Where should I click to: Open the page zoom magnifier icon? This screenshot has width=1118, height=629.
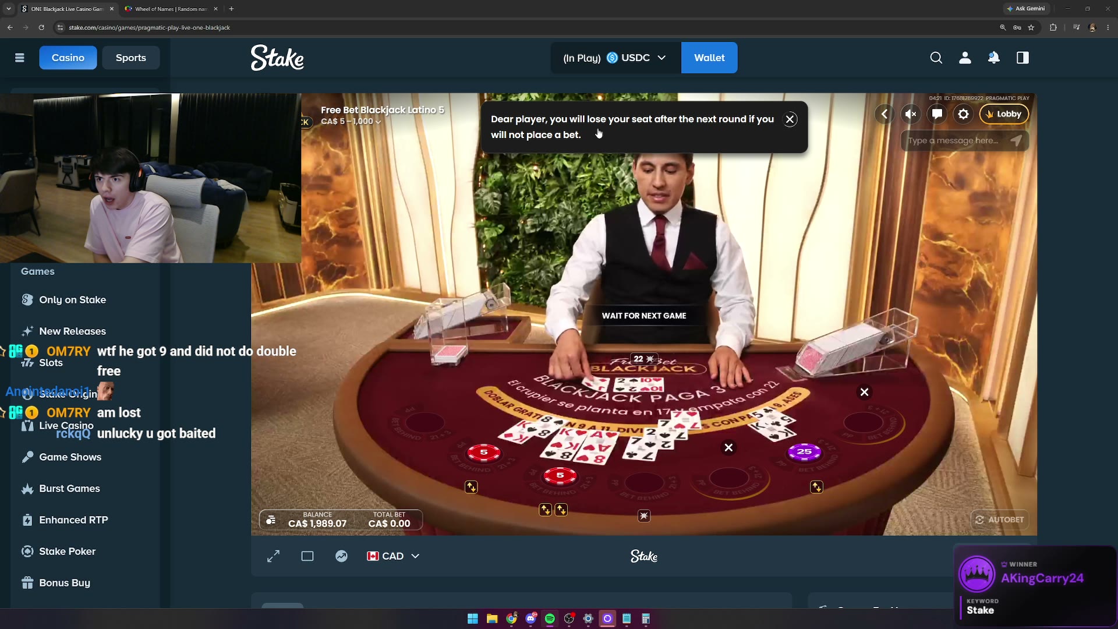coord(1003,27)
